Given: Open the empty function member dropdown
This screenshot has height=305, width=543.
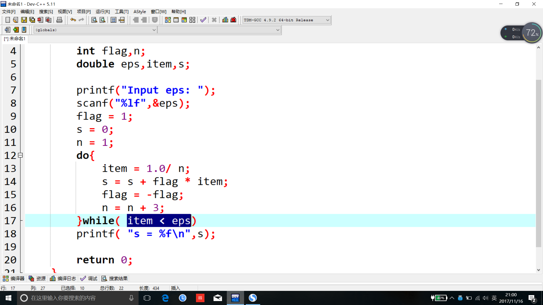Looking at the screenshot, I should click(x=219, y=30).
